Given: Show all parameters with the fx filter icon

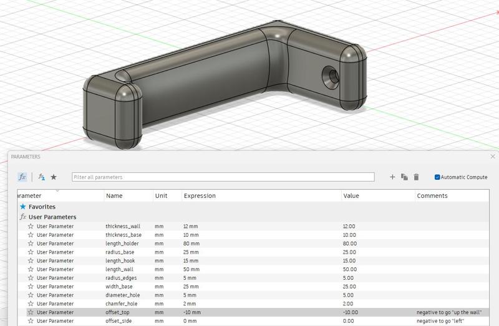Looking at the screenshot, I should point(22,177).
